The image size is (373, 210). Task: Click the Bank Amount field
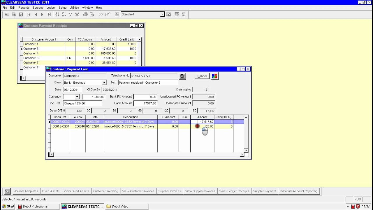(145, 103)
